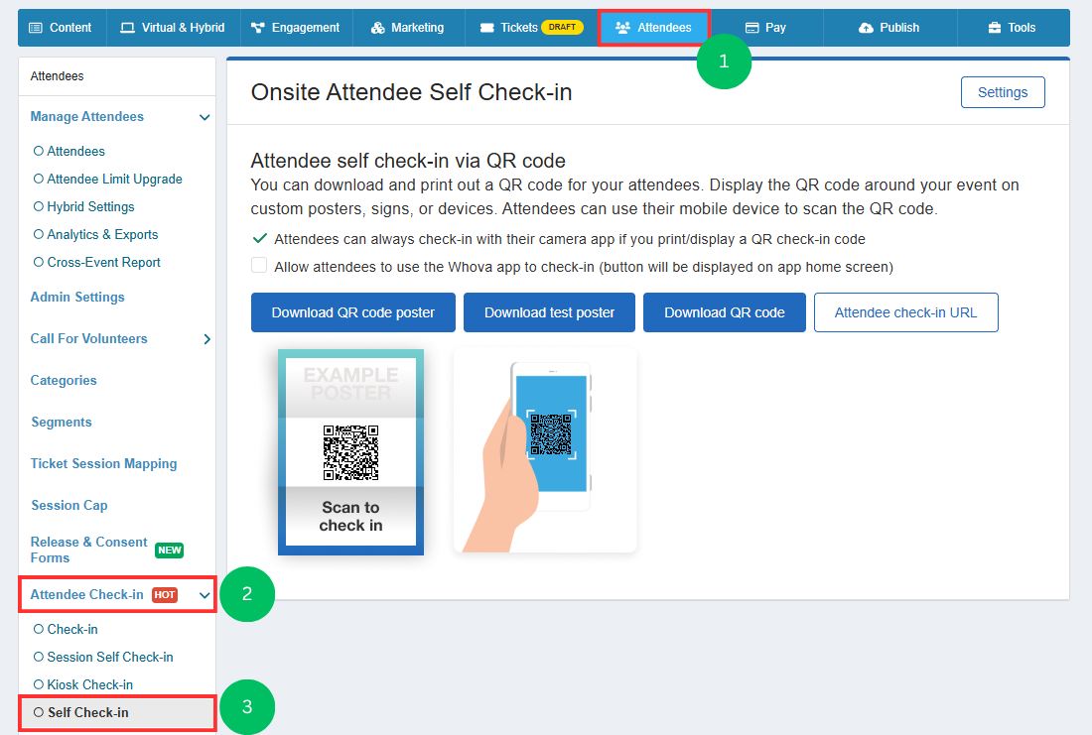Select the Session Self Check-in option
1092x735 pixels.
point(103,657)
